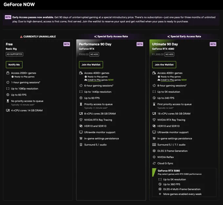The image size is (223, 205).
Task: Click the NO ADS tag on Performance plan
Action: (94, 54)
